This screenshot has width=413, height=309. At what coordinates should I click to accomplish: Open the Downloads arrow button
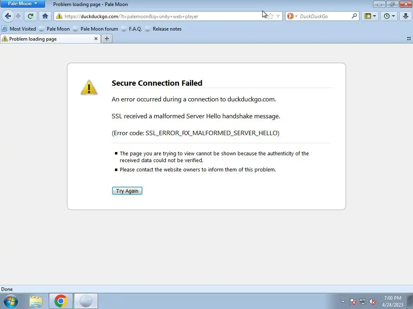(x=406, y=16)
